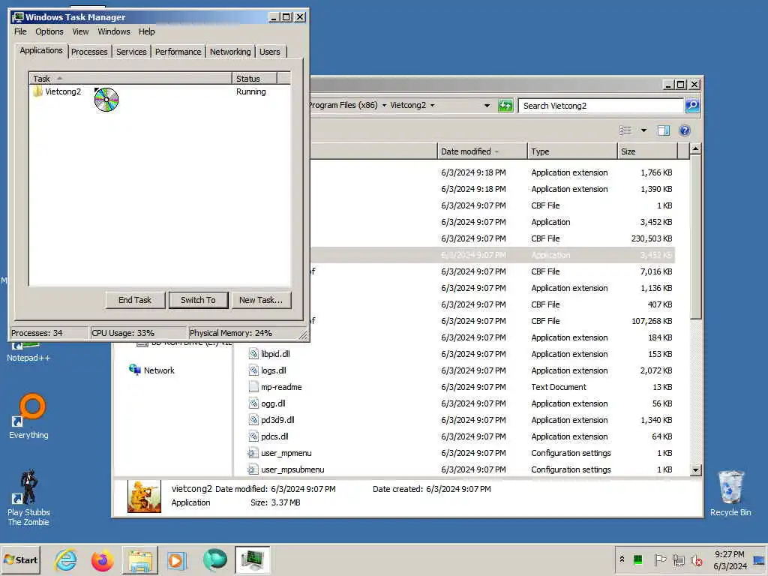Select the libpid.dll file icon
The width and height of the screenshot is (768, 576).
pyautogui.click(x=253, y=354)
